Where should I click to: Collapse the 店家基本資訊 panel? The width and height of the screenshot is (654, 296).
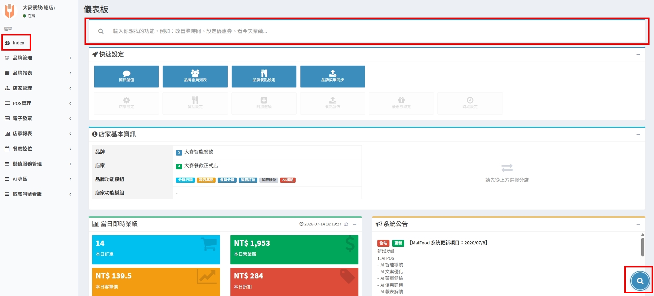638,134
